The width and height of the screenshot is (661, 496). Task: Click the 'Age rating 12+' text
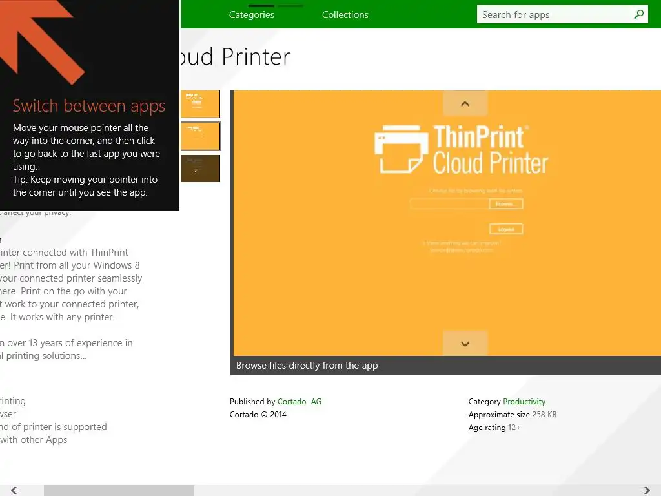494,428
